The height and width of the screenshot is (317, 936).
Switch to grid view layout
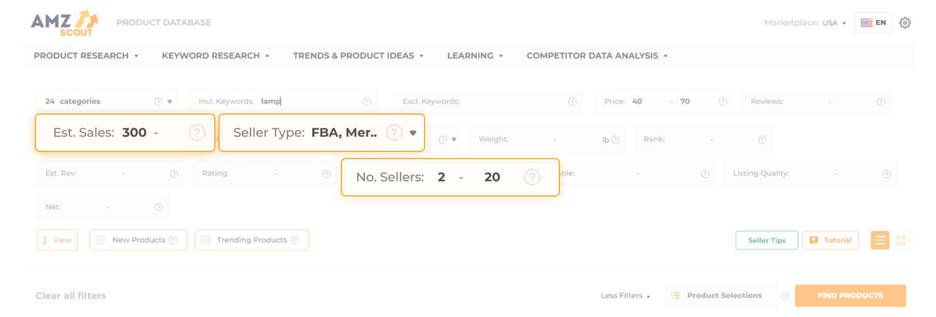[902, 240]
